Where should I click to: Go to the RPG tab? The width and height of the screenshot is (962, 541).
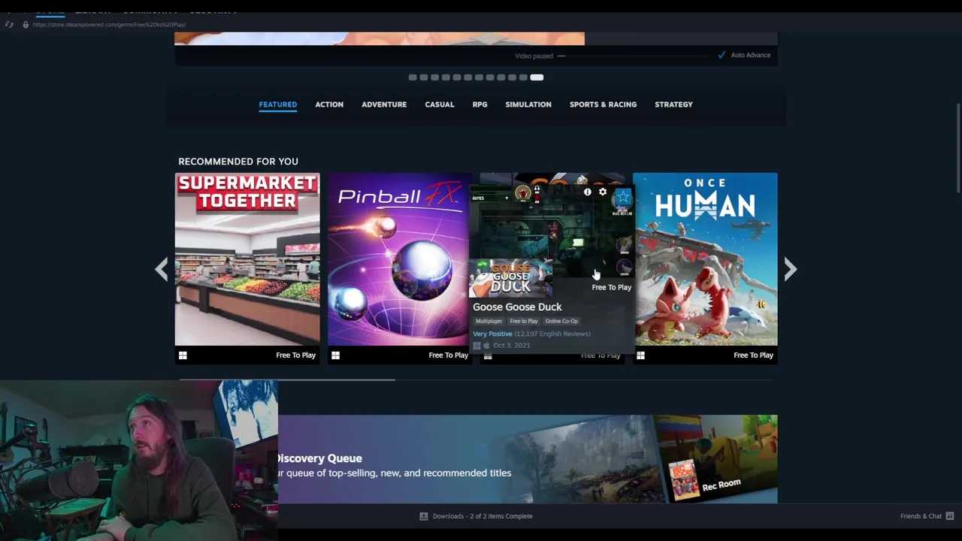point(479,104)
